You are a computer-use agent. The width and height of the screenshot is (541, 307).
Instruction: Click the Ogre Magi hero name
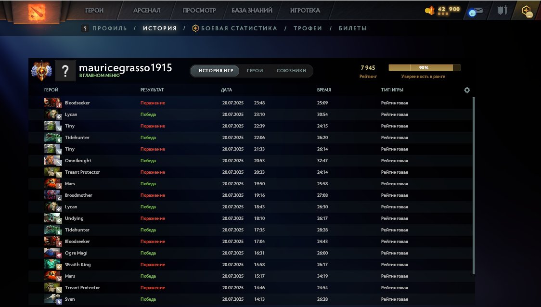[76, 253]
